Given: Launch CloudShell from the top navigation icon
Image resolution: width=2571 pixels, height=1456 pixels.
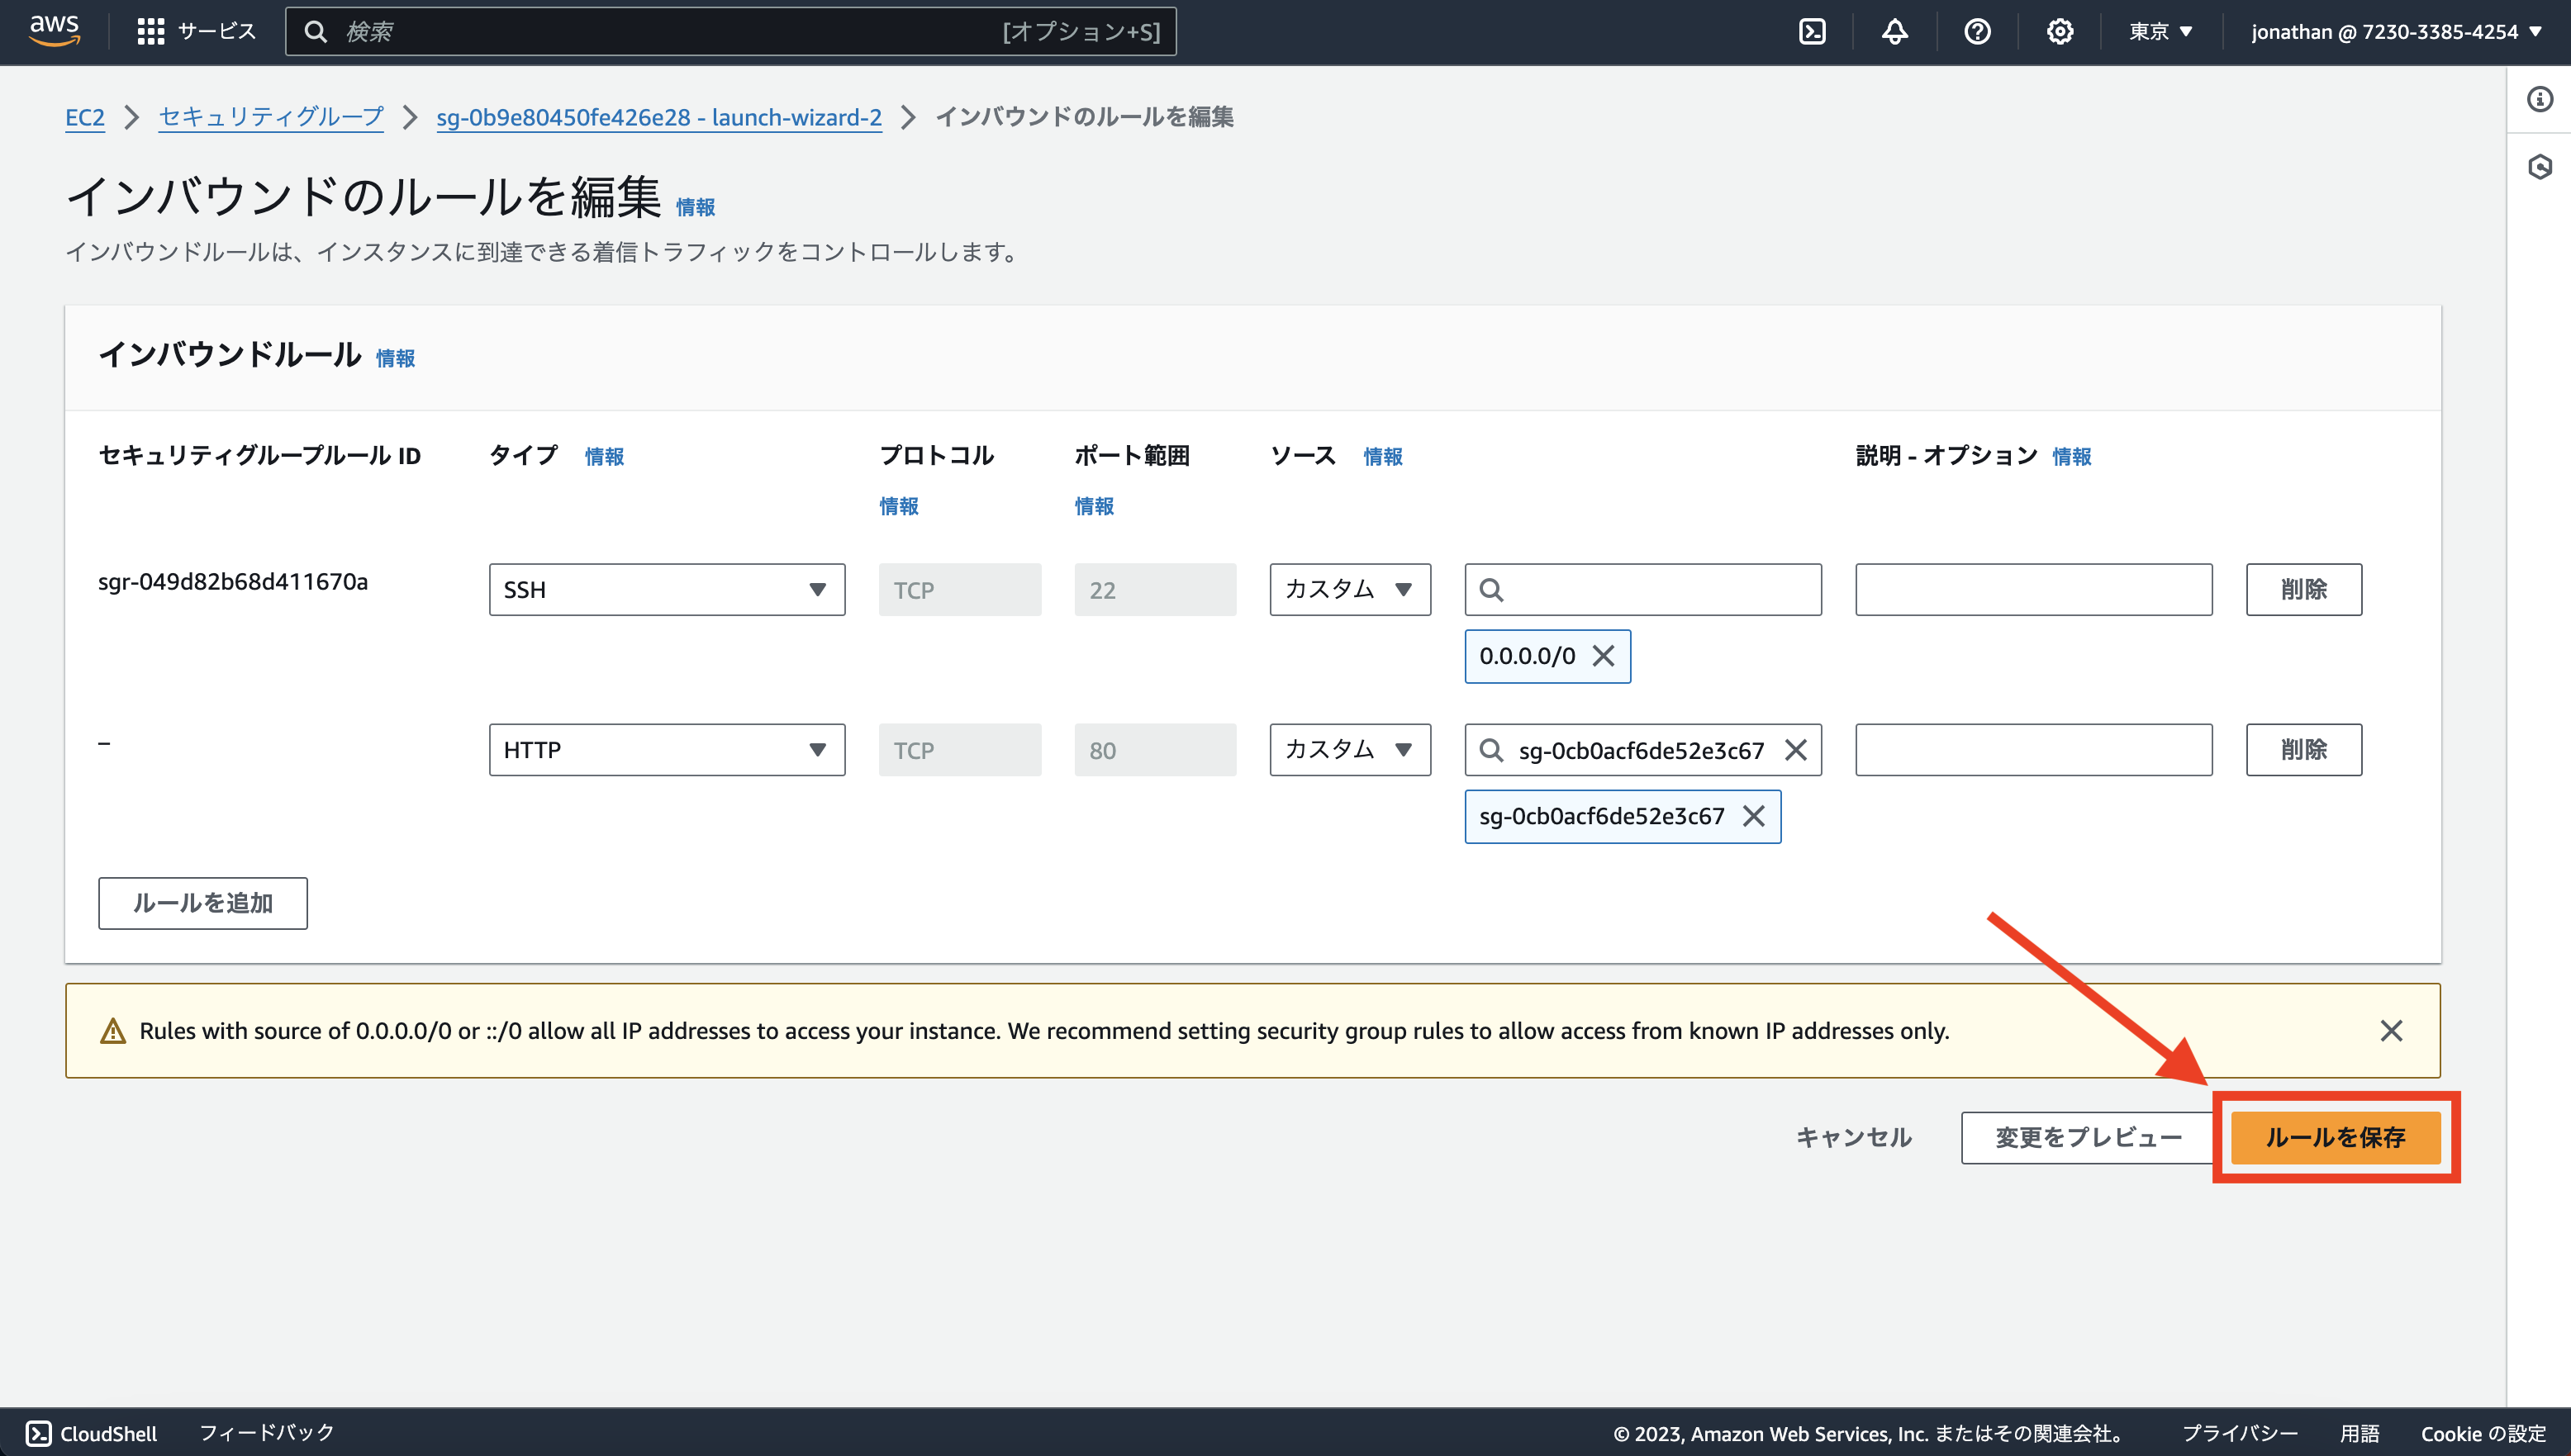Looking at the screenshot, I should (1813, 31).
